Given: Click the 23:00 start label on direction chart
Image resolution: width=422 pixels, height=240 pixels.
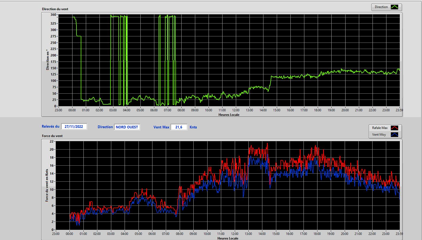Looking at the screenshot, I should pyautogui.click(x=58, y=110).
